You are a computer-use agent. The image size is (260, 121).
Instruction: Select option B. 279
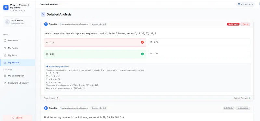click(199, 42)
